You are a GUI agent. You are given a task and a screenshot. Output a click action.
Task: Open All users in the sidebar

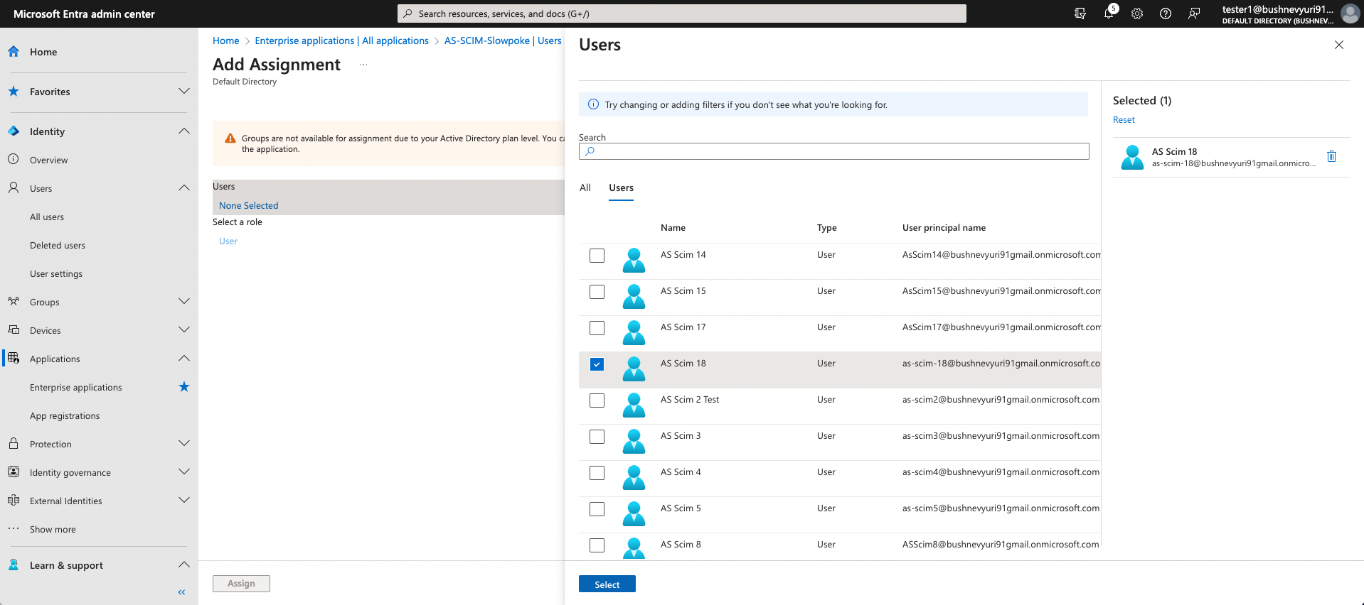(x=47, y=217)
